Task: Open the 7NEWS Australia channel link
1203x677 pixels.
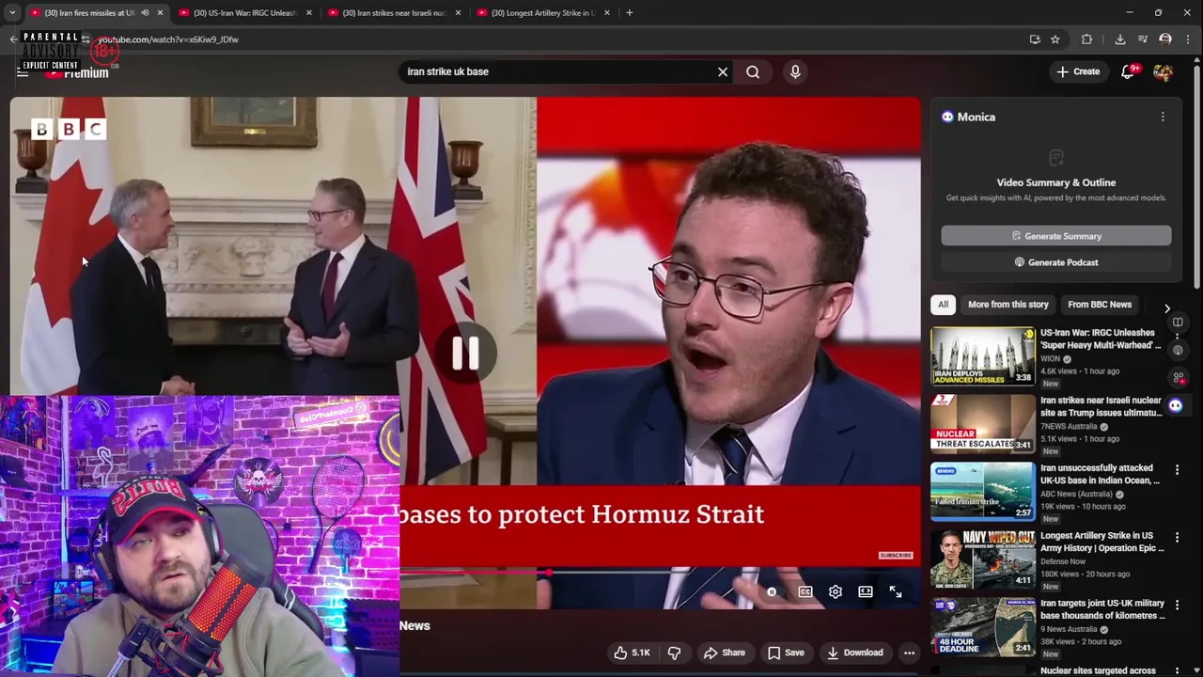Action: (x=1070, y=426)
